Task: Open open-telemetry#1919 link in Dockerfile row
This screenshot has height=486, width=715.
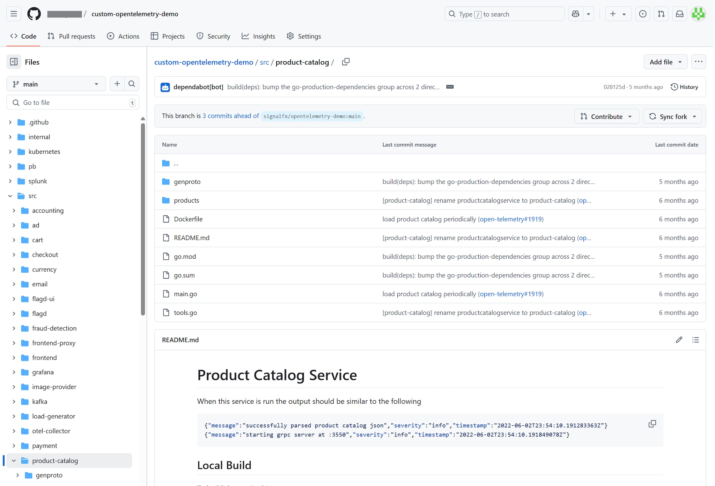Action: tap(511, 219)
